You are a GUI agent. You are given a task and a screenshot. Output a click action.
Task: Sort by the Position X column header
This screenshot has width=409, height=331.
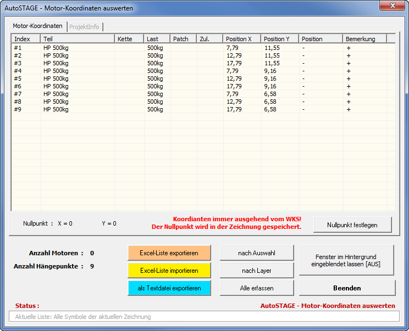tap(242, 39)
